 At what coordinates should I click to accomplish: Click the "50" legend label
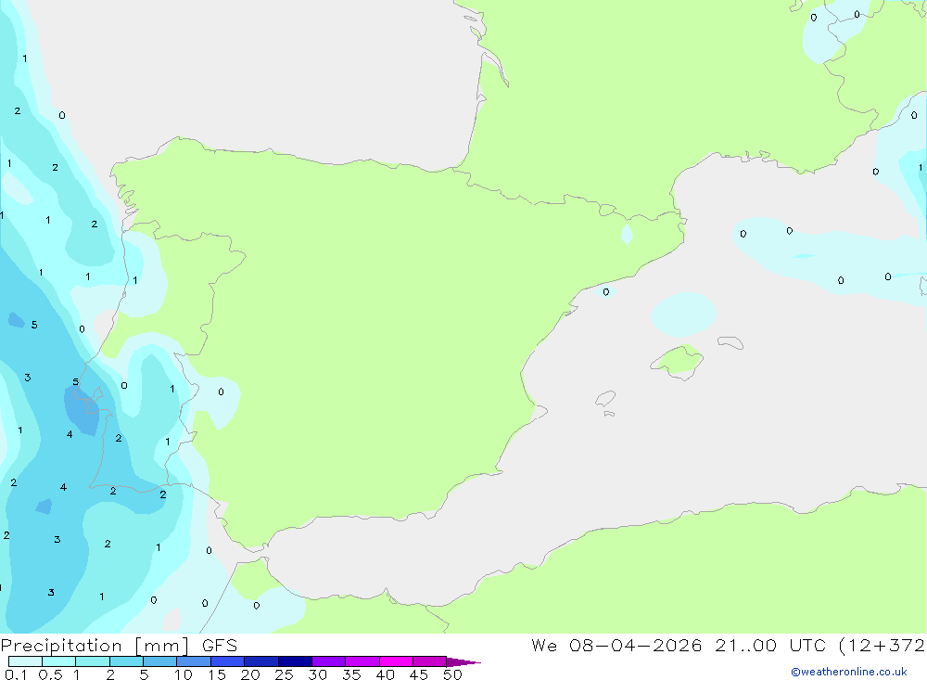[452, 674]
